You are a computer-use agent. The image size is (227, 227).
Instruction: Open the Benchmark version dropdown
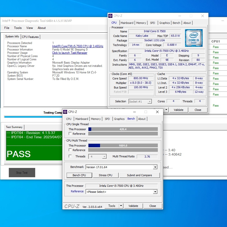[155, 167]
